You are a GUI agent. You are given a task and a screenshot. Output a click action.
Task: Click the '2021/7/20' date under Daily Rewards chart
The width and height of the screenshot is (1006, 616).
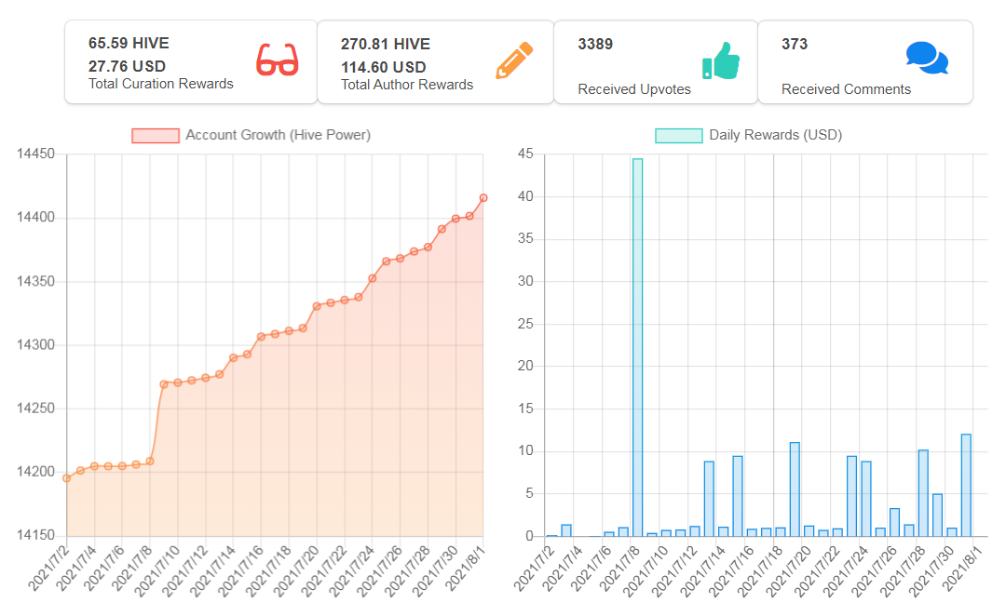tap(787, 570)
